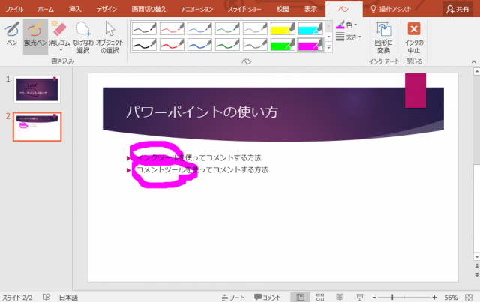Screen dimensions: 480x302
Task: Select slide 1 thumbnail
Action: pos(37,89)
